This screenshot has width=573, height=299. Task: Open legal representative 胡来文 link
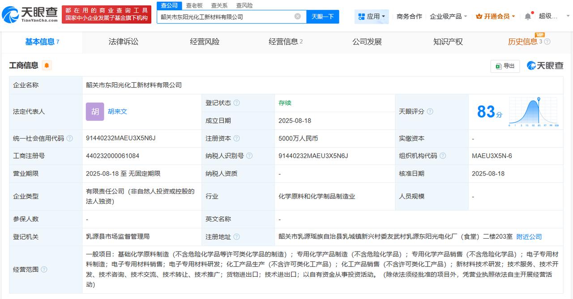pos(117,111)
